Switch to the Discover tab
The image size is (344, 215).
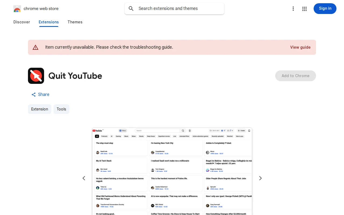(22, 22)
